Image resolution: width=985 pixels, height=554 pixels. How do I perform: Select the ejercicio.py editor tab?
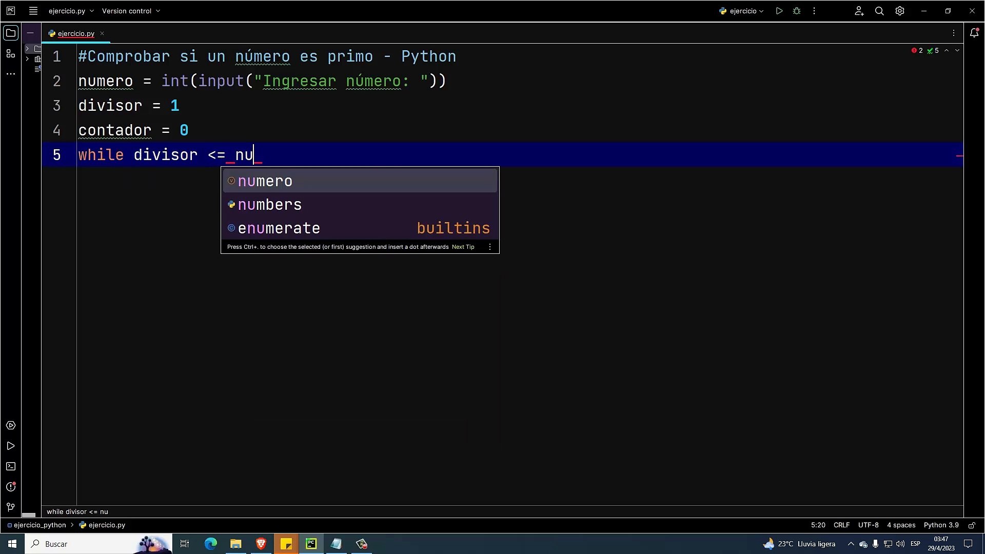[75, 33]
